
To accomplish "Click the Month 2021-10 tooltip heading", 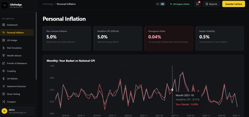I will [185, 95].
